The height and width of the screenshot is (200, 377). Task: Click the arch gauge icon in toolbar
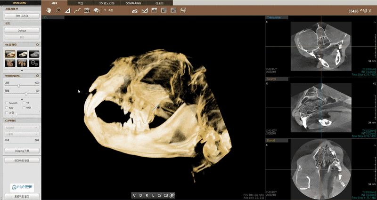coord(135,10)
